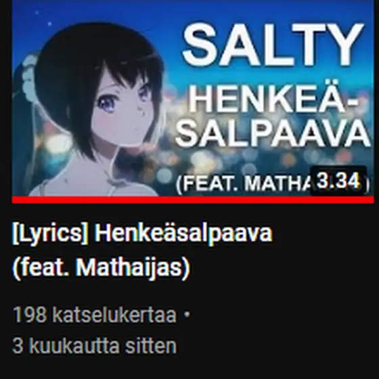Image resolution: width=379 pixels, height=379 pixels.
Task: Click the "(FEAT. MATHA" caption on thumbnail
Action: point(243,184)
